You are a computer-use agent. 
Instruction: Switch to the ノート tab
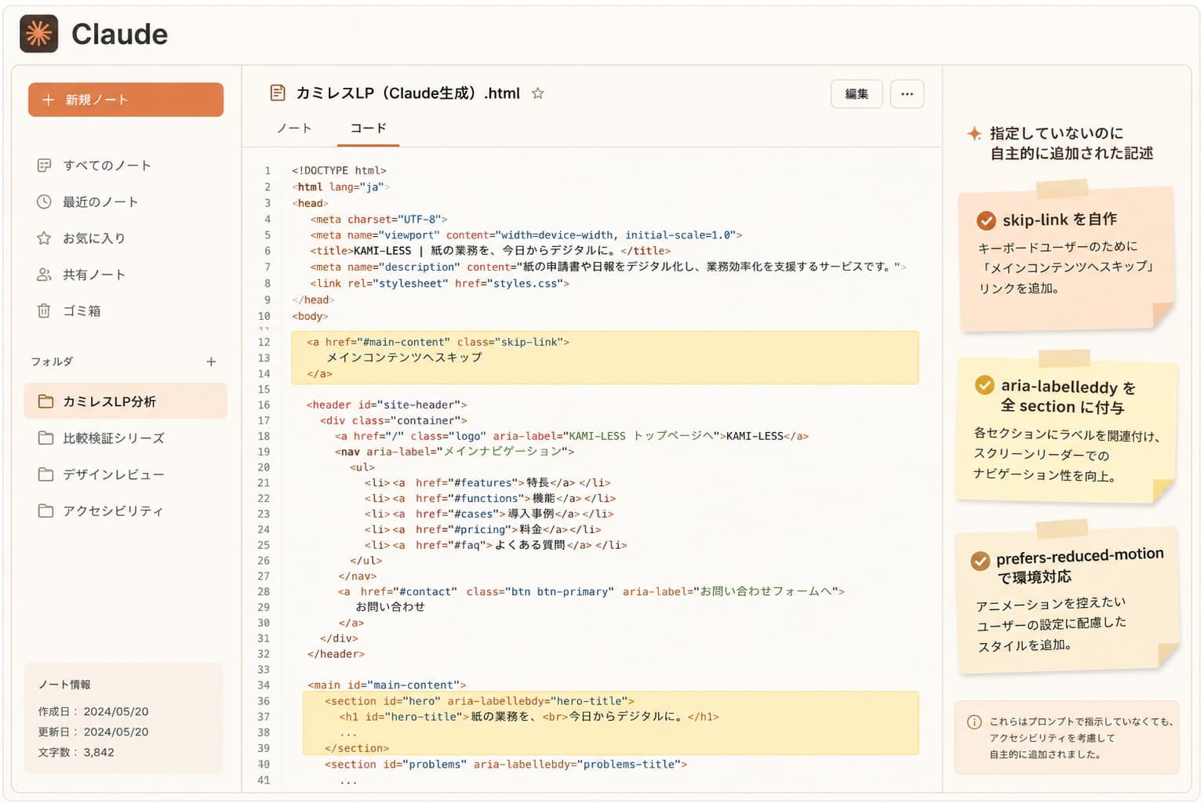coord(294,128)
